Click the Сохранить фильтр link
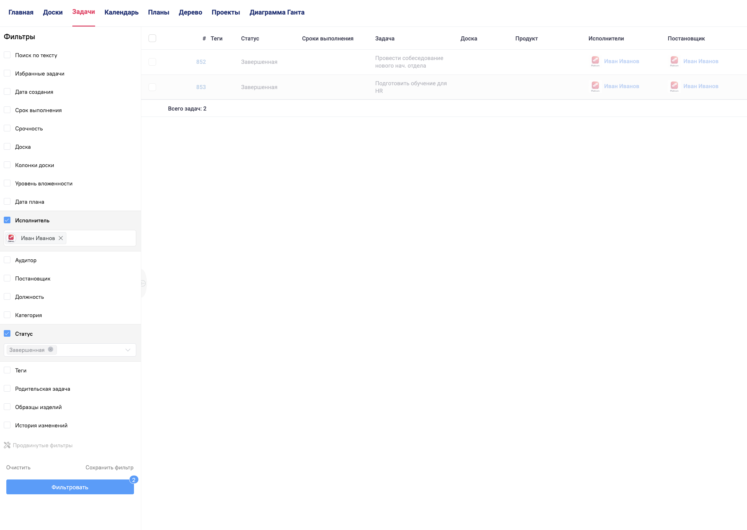Screen dimensions: 747x530 click(x=109, y=467)
